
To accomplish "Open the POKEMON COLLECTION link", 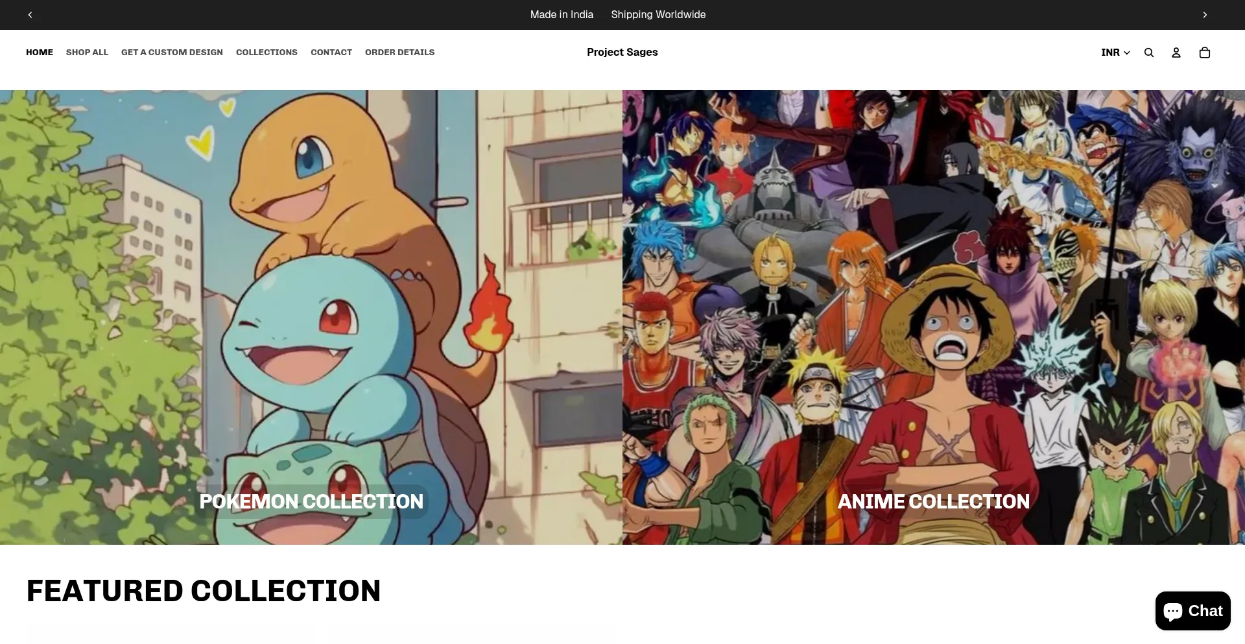I will (311, 501).
